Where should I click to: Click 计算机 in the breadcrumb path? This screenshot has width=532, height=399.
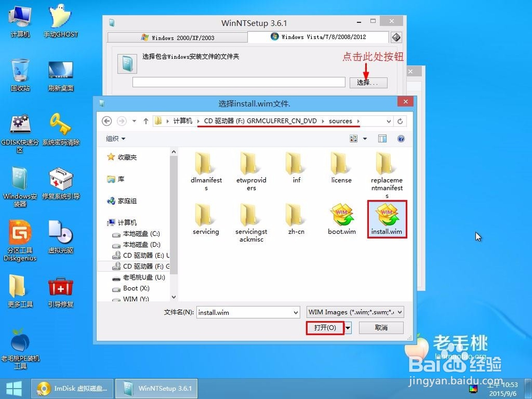tap(182, 121)
